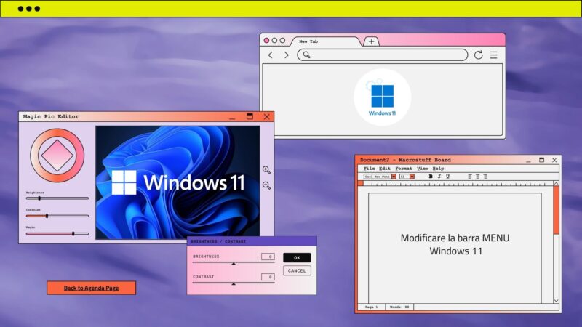Screen dimensions: 582x327
Task: Click OK in the Brightness / Contrast dialog
Action: [x=297, y=258]
